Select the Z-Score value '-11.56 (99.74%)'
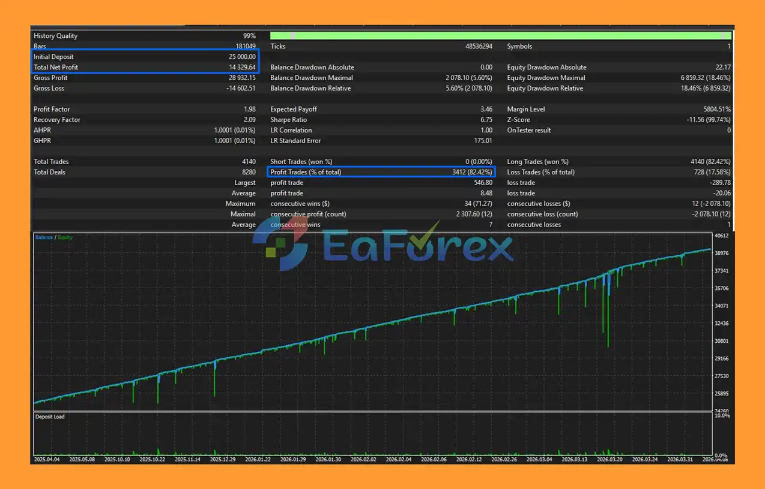 tap(709, 120)
